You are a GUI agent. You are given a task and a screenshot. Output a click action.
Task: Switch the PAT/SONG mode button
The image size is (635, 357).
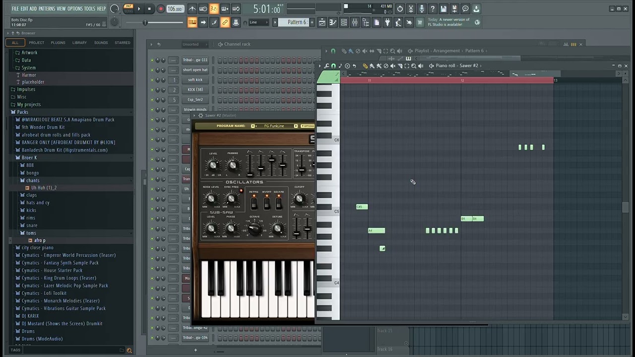pyautogui.click(x=128, y=8)
